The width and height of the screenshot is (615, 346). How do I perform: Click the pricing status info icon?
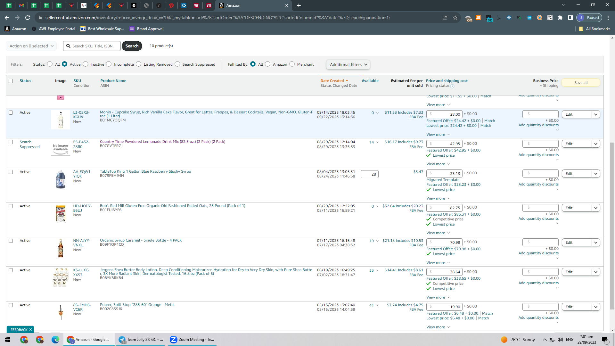pos(452,86)
